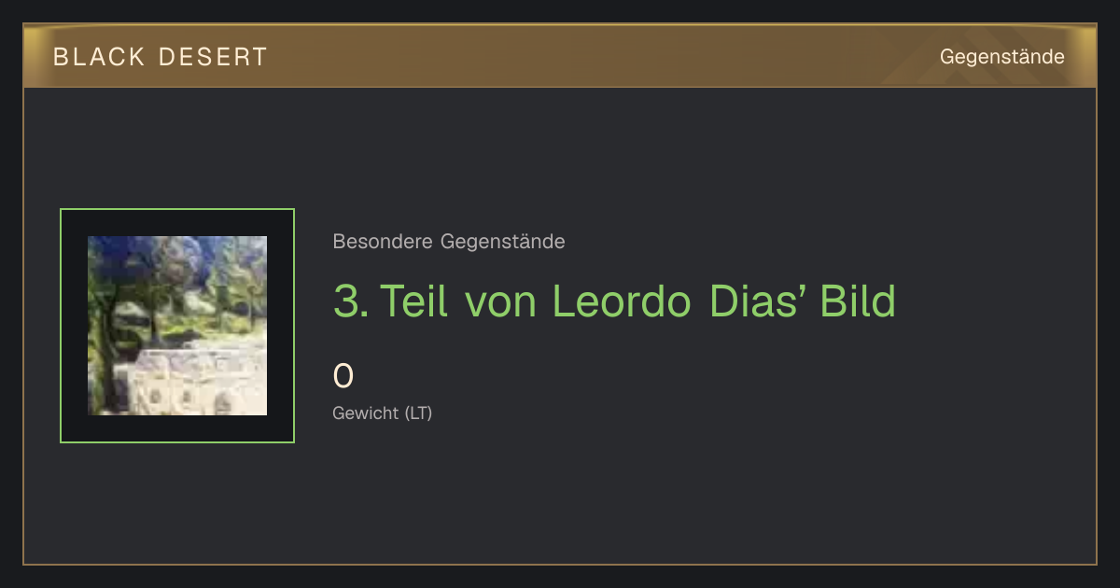Viewport: 1120px width, 588px height.
Task: Click the BLACK DESERT logo text
Action: 161,57
